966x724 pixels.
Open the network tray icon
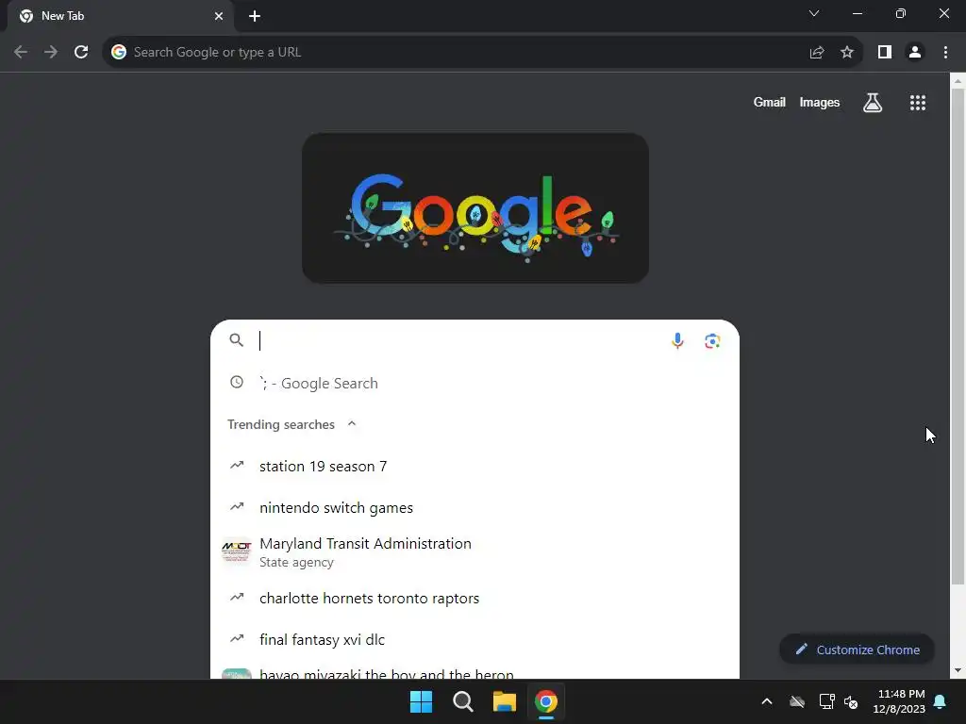(826, 701)
